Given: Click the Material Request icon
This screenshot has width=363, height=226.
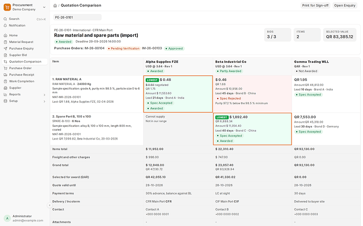Looking at the screenshot, I should pyautogui.click(x=5, y=42).
